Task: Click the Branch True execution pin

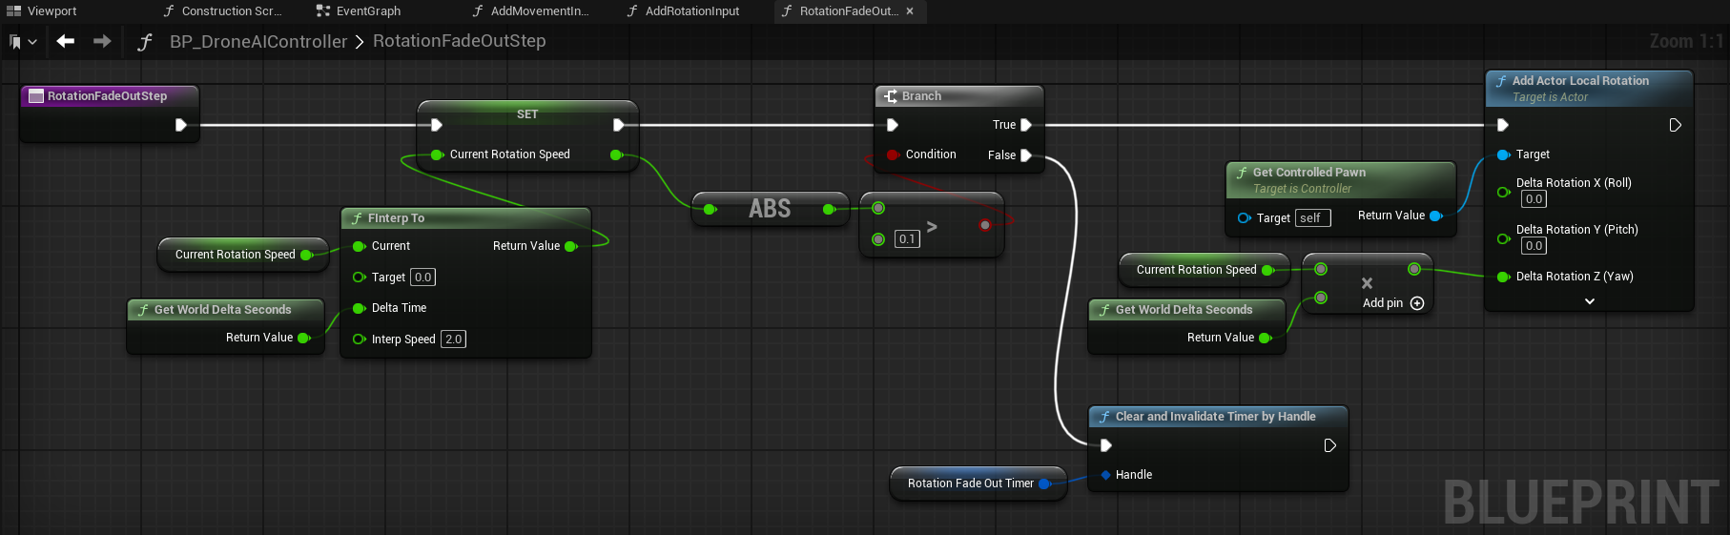Action: [1026, 125]
